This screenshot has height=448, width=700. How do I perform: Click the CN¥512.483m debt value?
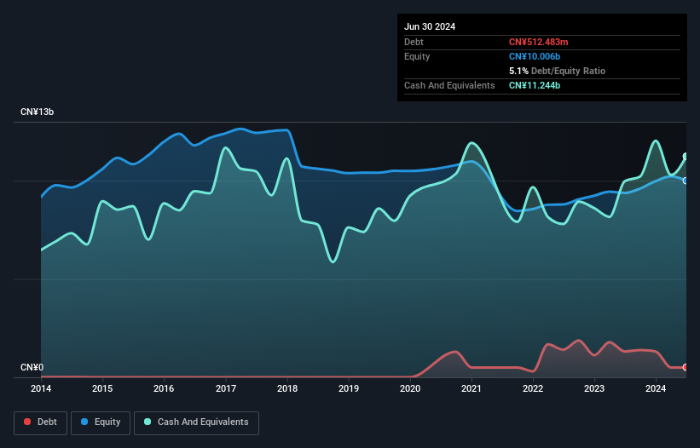tap(538, 42)
